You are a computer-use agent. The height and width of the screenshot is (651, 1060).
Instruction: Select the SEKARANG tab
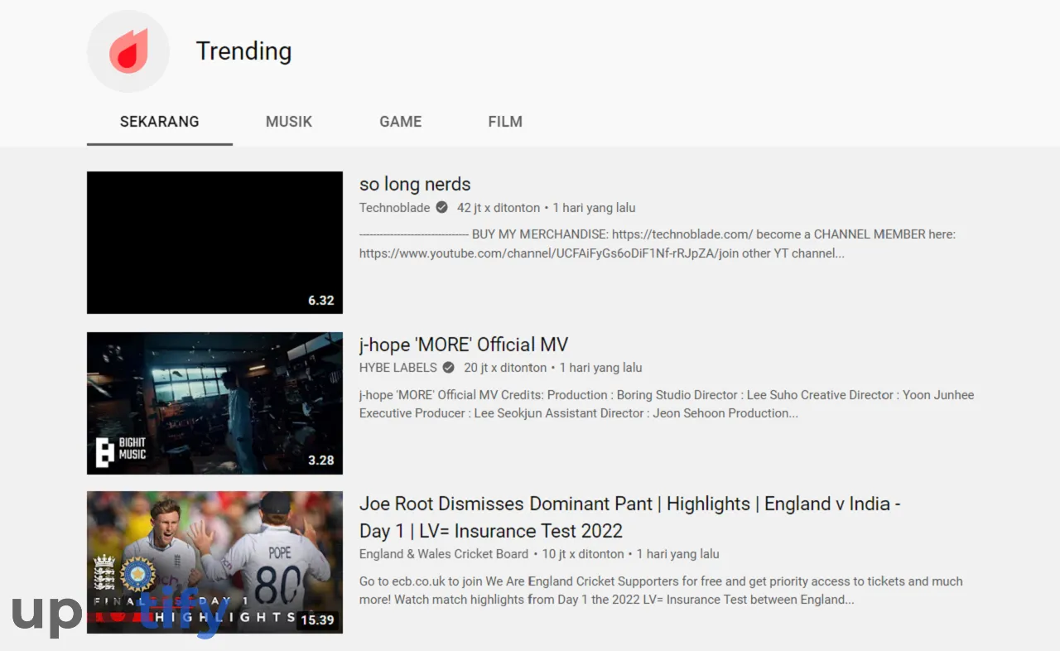160,122
